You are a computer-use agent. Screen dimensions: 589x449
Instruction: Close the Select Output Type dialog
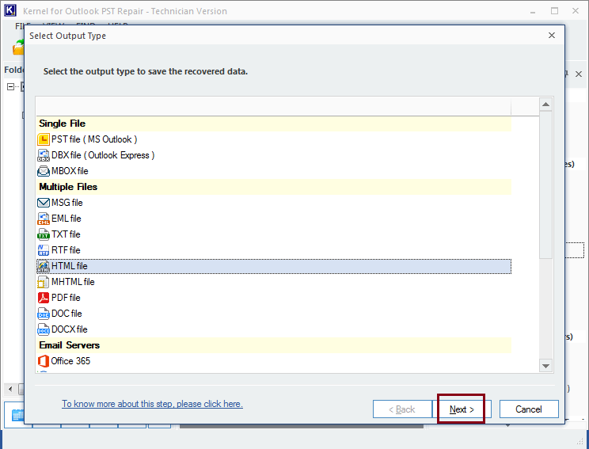[552, 36]
